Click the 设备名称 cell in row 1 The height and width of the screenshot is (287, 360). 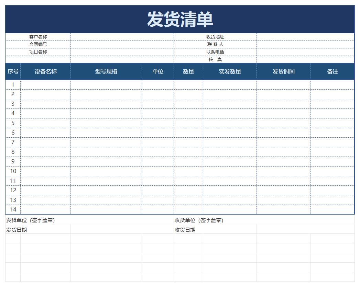(x=46, y=84)
